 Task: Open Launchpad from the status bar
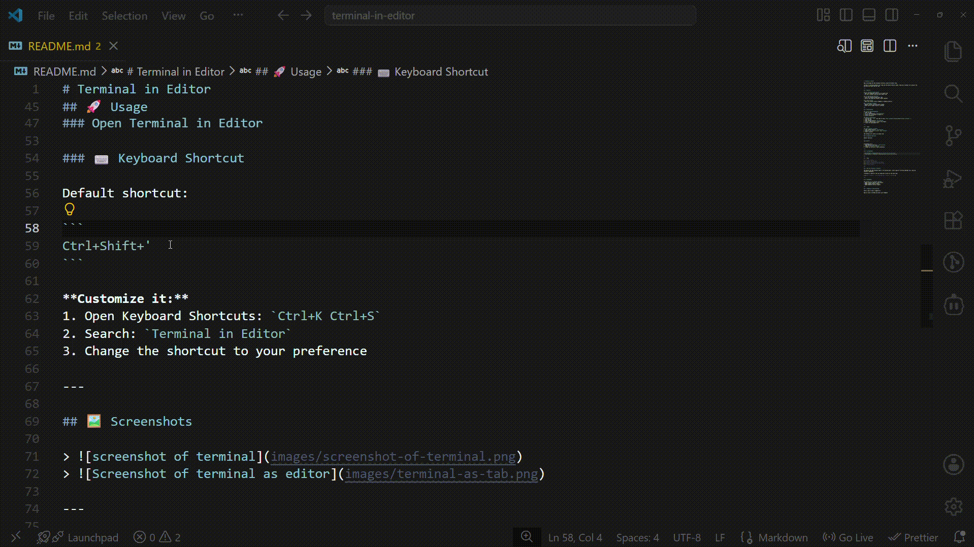93,537
